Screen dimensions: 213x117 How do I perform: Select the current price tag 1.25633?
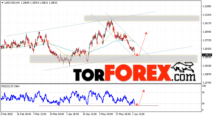tap(207, 55)
